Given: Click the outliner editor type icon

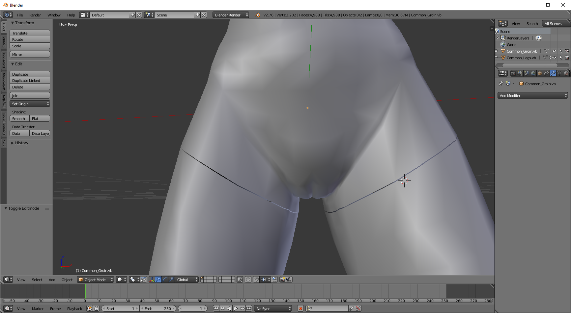Looking at the screenshot, I should click(503, 23).
